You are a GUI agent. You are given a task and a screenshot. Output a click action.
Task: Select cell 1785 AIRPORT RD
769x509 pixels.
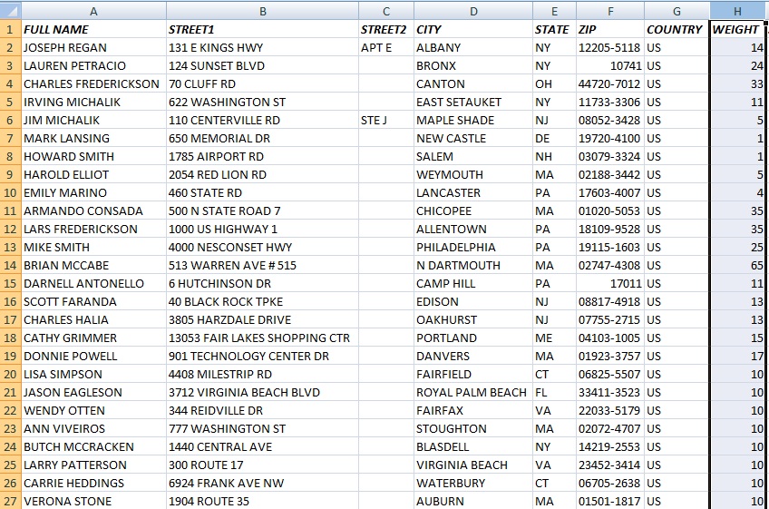click(x=262, y=157)
